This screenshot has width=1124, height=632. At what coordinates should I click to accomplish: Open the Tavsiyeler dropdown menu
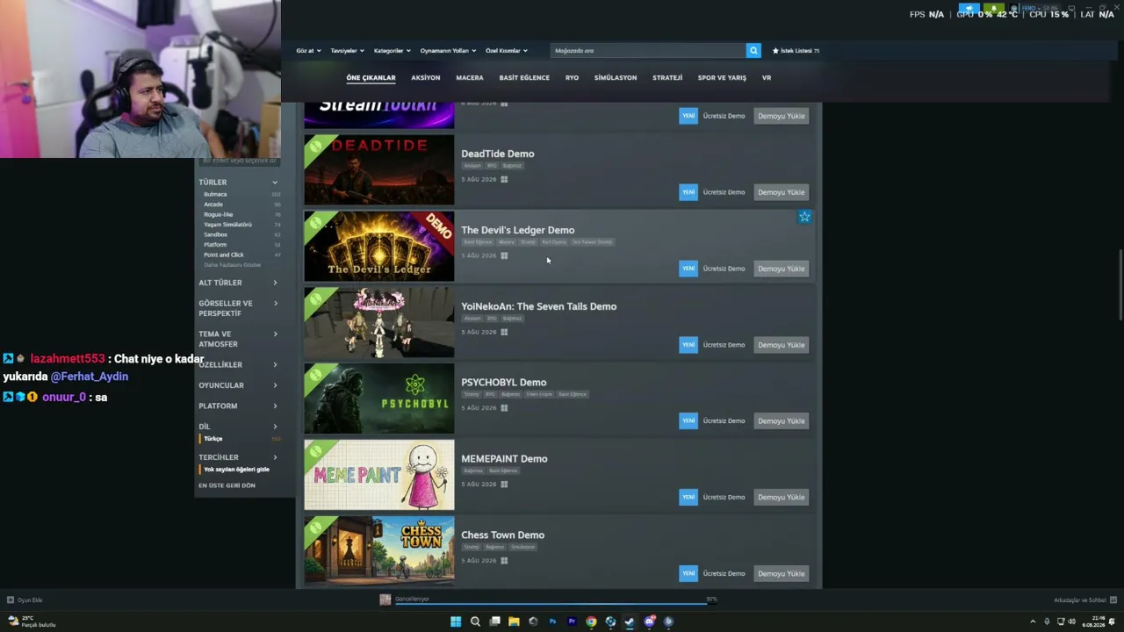pyautogui.click(x=347, y=51)
